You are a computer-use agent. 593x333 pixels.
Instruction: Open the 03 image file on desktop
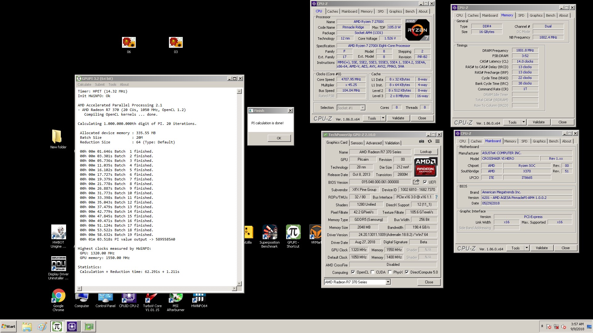tap(176, 45)
